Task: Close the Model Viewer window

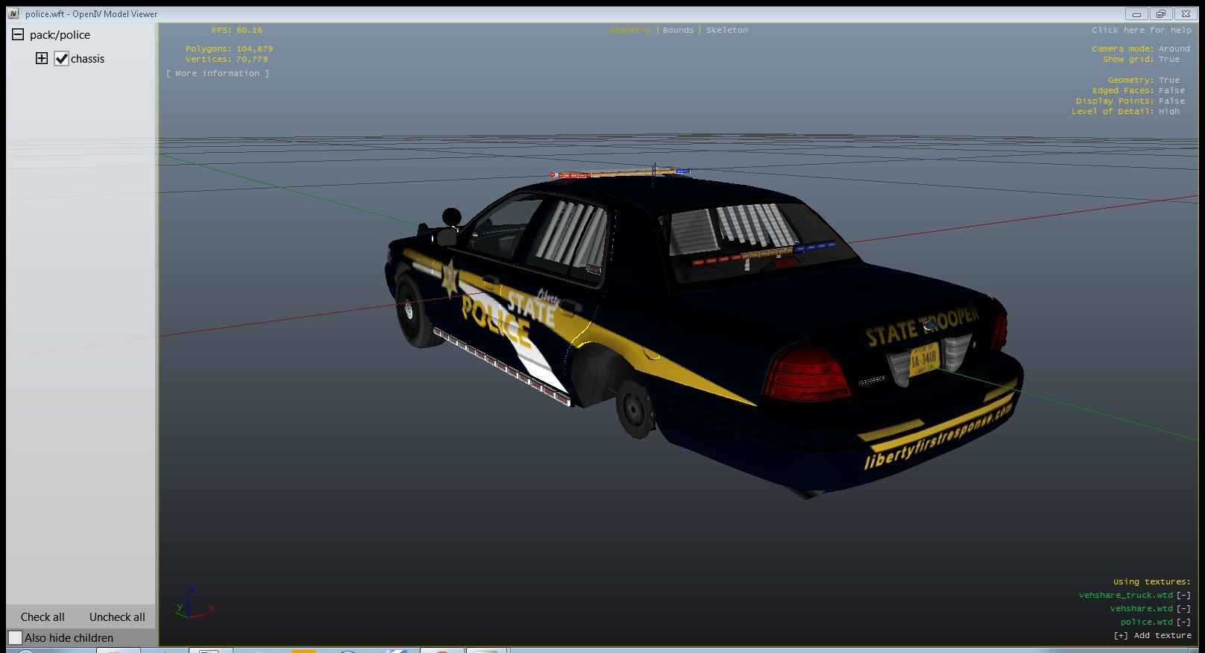Action: (1186, 14)
